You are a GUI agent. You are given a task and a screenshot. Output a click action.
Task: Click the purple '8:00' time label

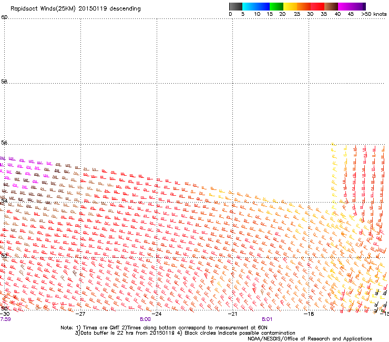[145, 319]
